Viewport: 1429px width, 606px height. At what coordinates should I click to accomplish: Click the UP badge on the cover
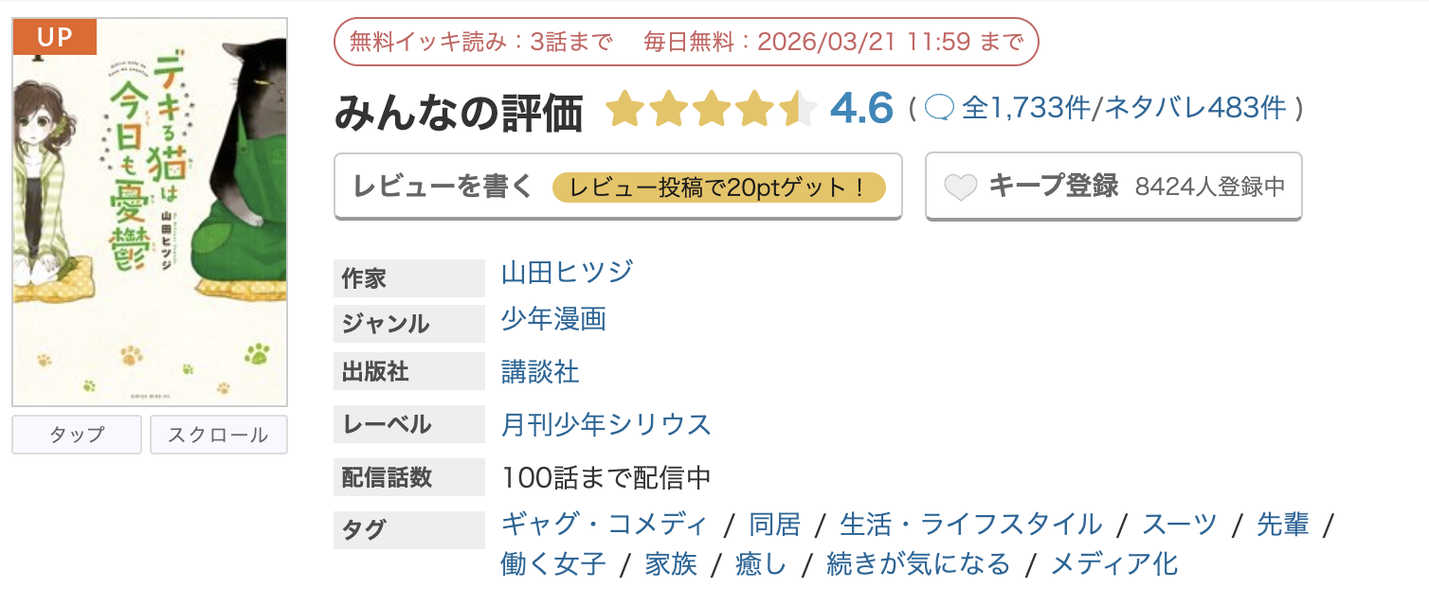[x=54, y=38]
